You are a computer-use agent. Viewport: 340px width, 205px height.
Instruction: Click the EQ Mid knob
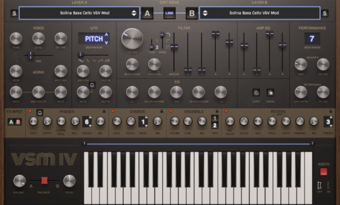coord(176,92)
